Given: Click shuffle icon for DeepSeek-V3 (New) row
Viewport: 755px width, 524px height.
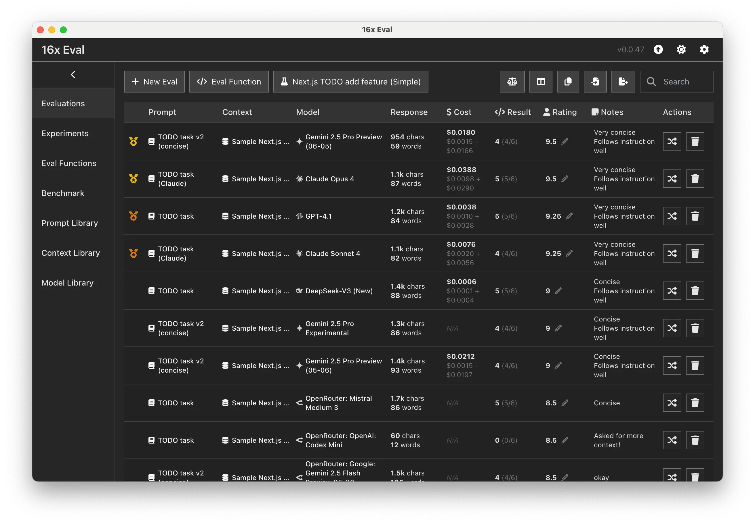Looking at the screenshot, I should pos(672,291).
